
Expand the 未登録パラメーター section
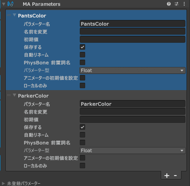click(3, 183)
